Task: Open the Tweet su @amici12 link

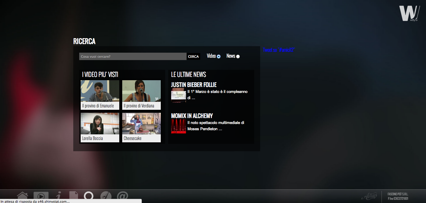Action: [x=279, y=50]
